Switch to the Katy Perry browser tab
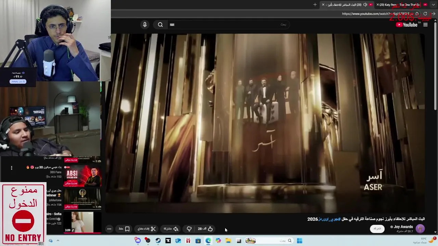 [x=402, y=5]
